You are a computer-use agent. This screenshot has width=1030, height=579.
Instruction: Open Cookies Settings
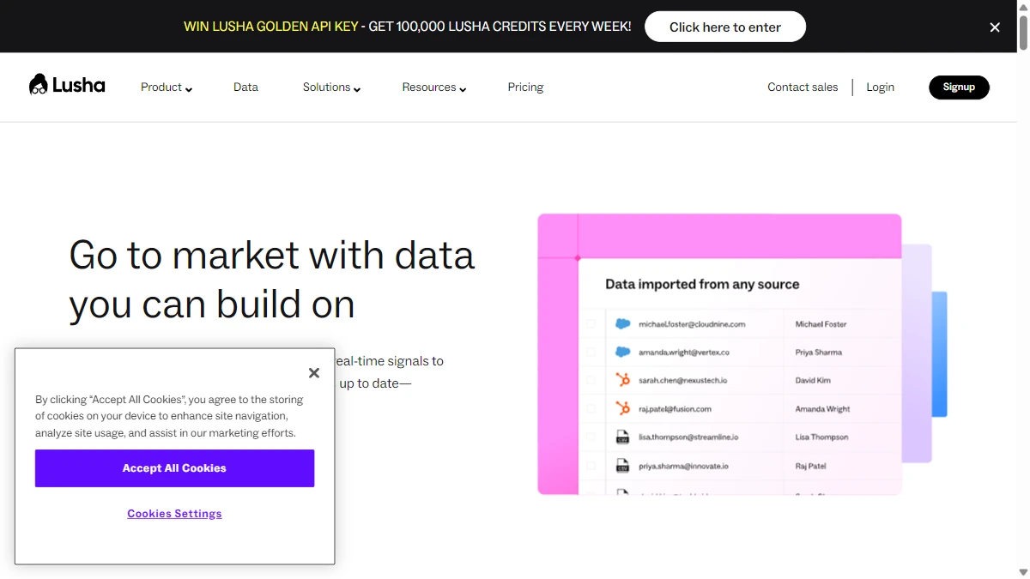[x=174, y=514]
